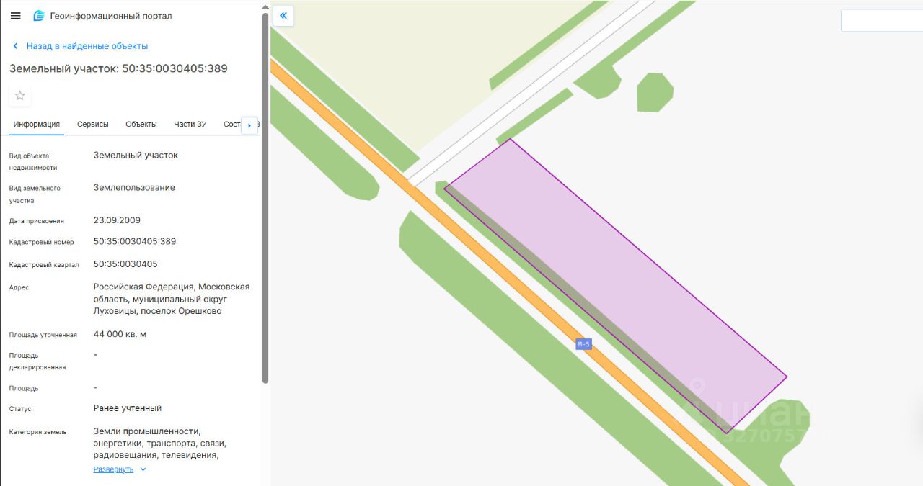Click the purple highlighted land plot polygon

pyautogui.click(x=615, y=285)
